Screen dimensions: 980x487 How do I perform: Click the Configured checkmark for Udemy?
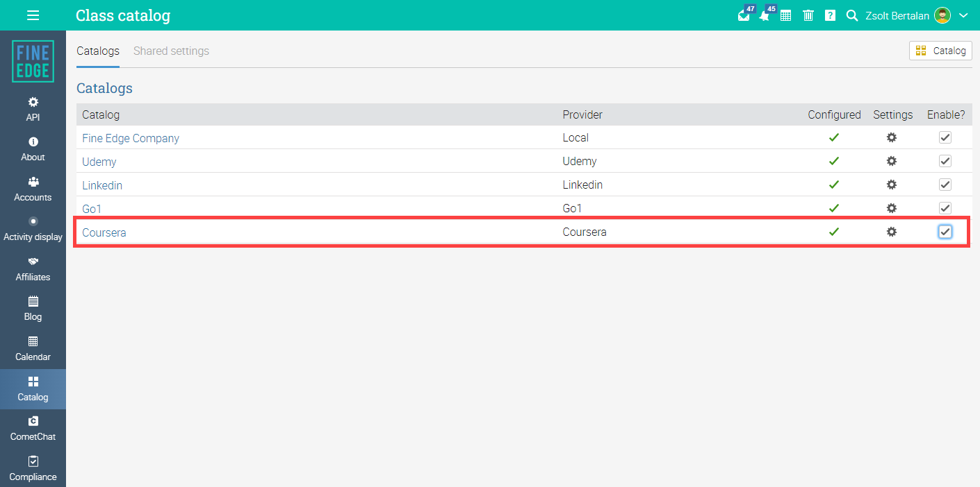[x=834, y=161]
